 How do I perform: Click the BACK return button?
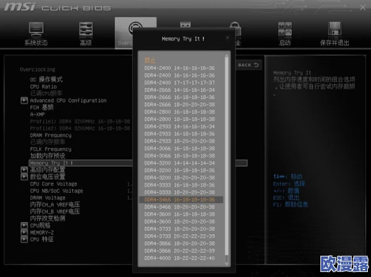[x=249, y=65]
